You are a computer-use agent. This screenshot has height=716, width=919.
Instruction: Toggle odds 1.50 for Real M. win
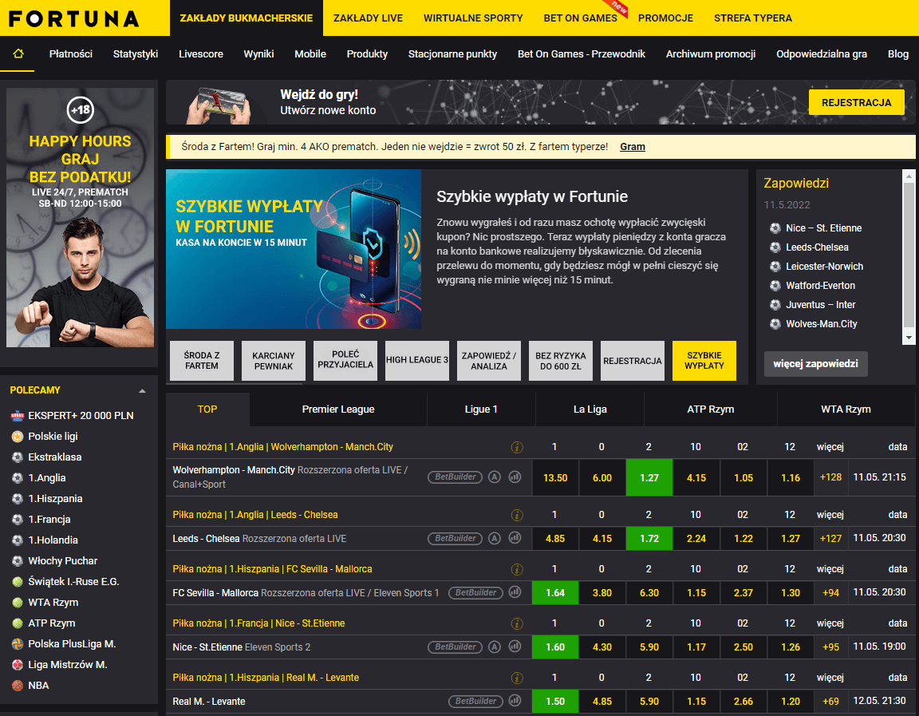[x=555, y=702]
